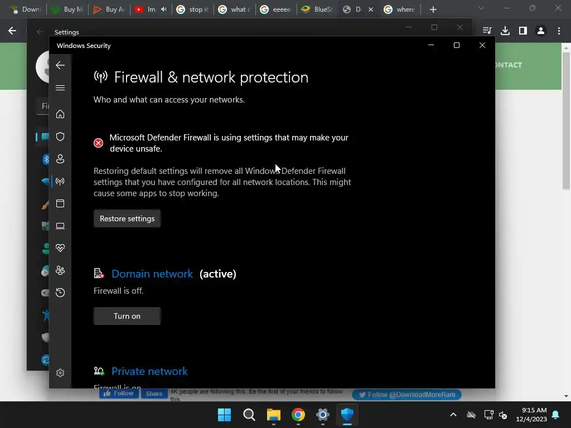Open muted volume tray icon

[x=503, y=415]
